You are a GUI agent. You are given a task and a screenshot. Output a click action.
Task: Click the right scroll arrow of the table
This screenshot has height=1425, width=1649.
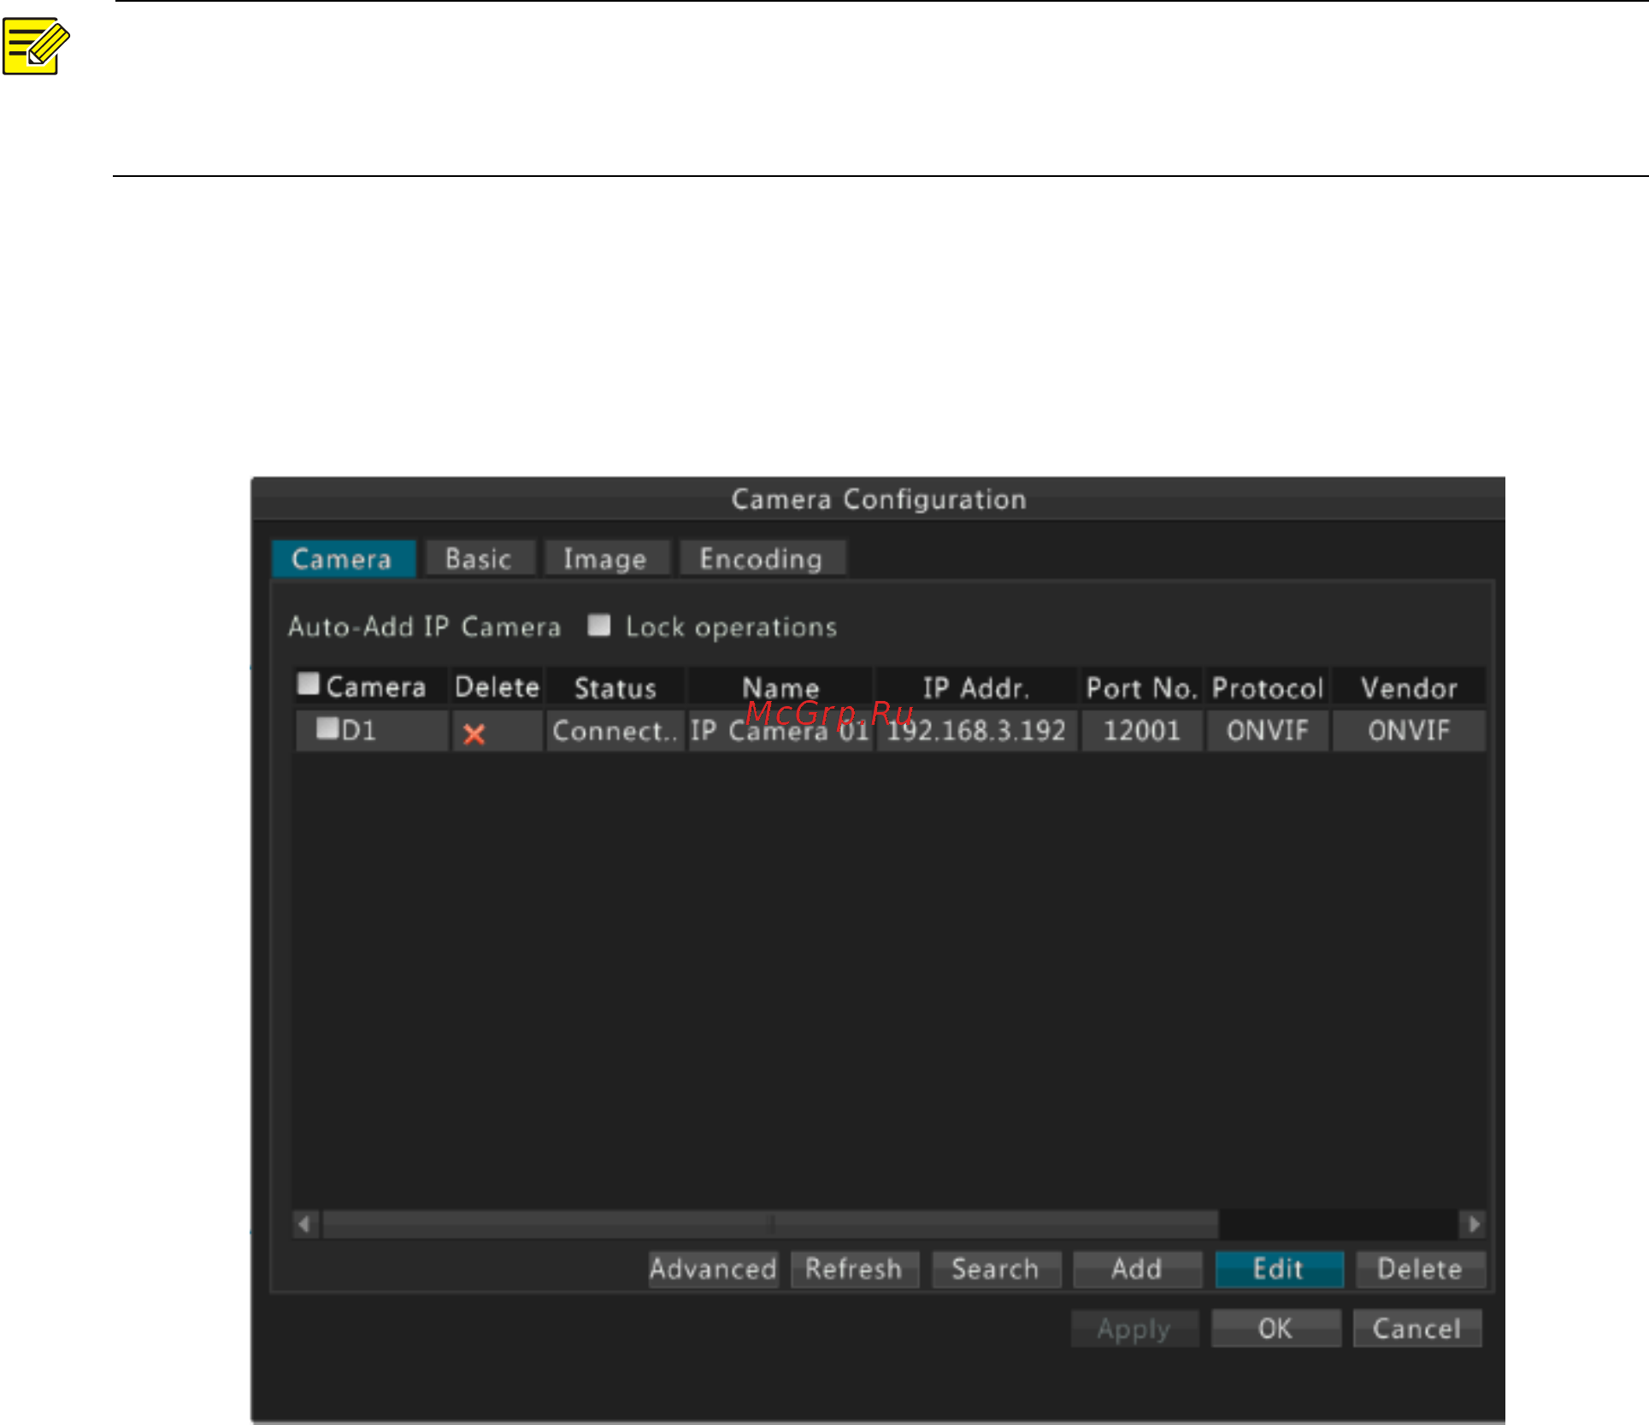[x=1473, y=1224]
